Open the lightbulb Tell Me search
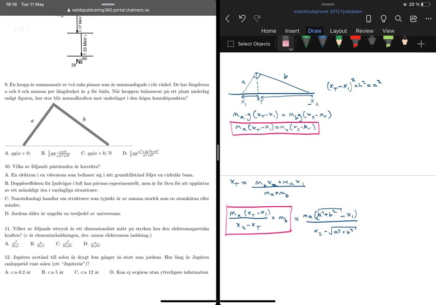436x305 pixels. [383, 19]
